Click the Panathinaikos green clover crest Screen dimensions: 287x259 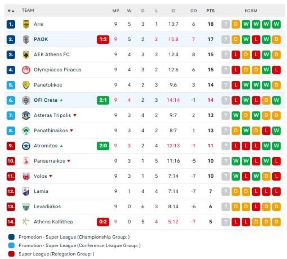click(x=26, y=131)
